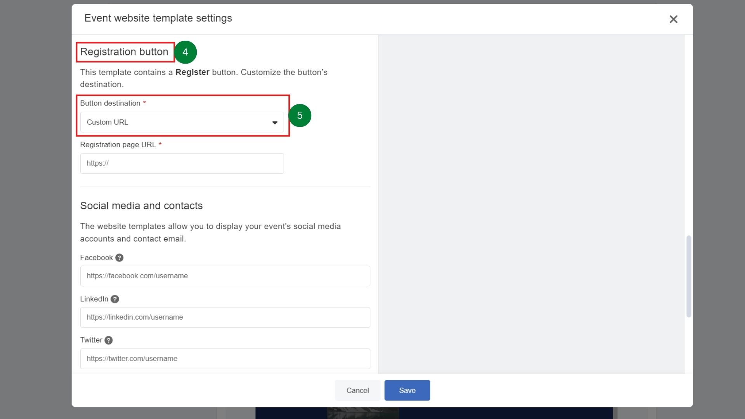Viewport: 745px width, 419px height.
Task: Click the green step 5 badge
Action: coord(300,115)
